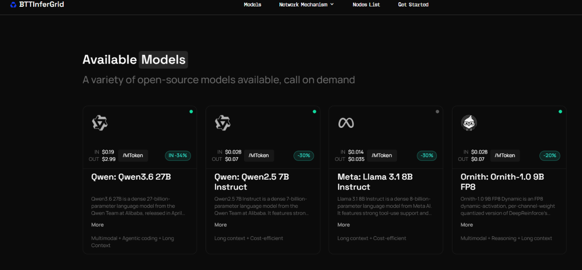Click the $0.19 input price
Image resolution: width=582 pixels, height=270 pixels.
[108, 152]
